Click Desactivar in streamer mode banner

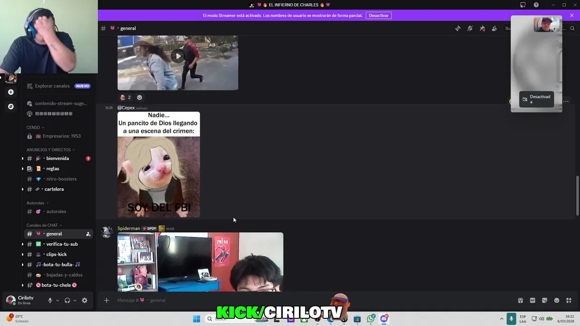pyautogui.click(x=378, y=15)
